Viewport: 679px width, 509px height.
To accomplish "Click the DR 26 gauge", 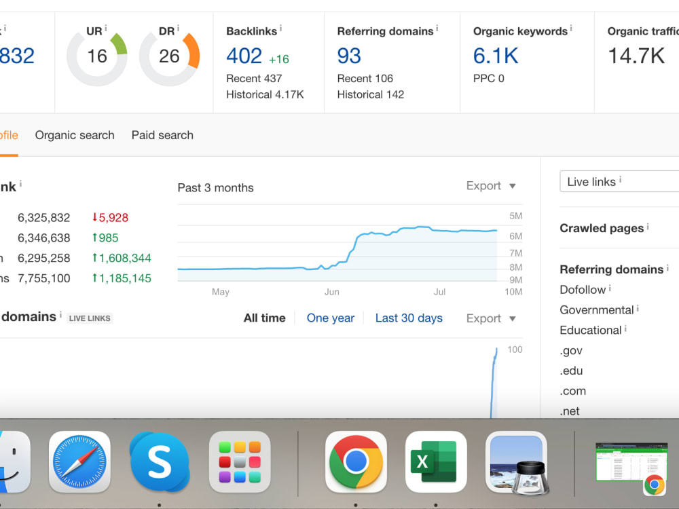I will pos(169,56).
